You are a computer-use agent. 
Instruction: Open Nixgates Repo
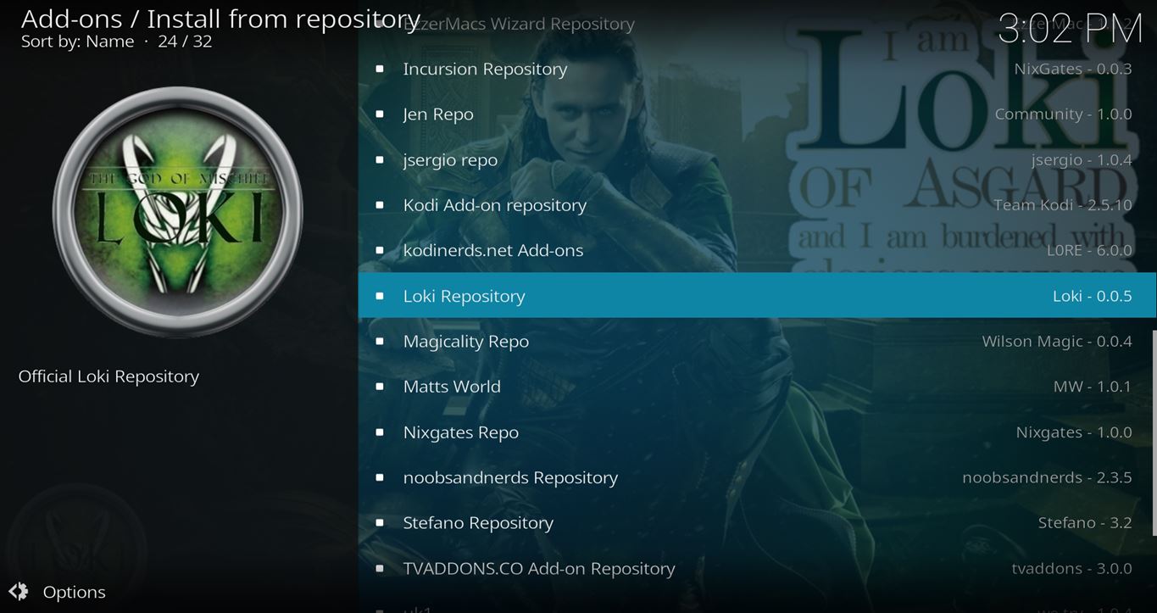[x=461, y=432]
